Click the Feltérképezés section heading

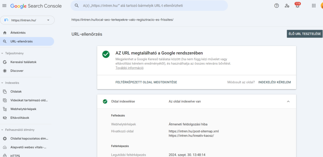tap(120, 146)
